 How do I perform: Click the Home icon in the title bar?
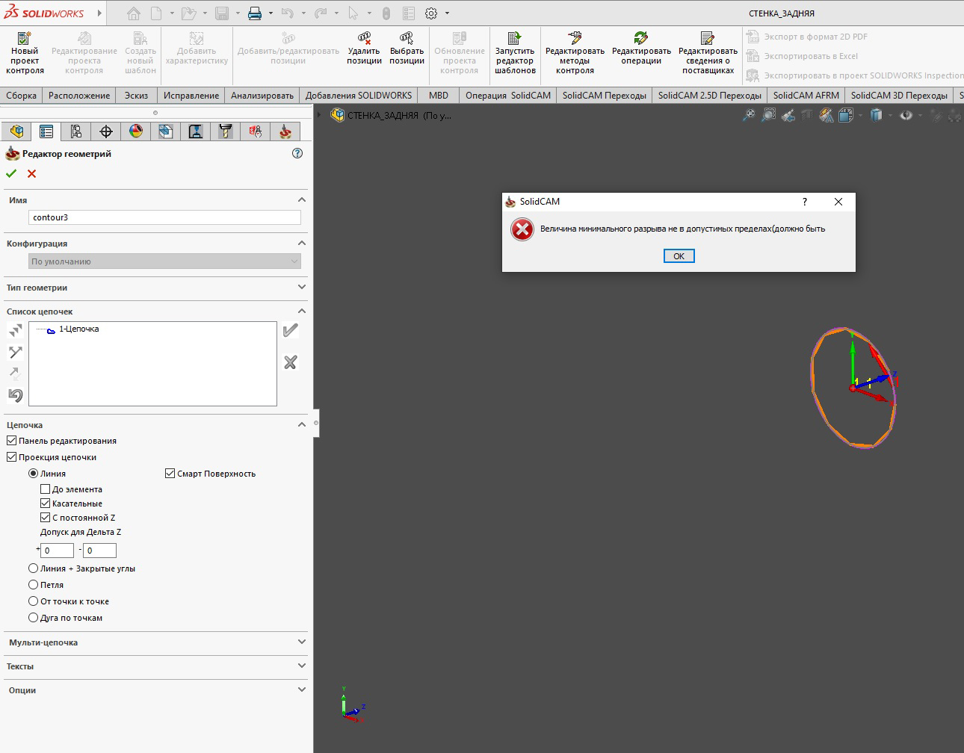coord(133,13)
